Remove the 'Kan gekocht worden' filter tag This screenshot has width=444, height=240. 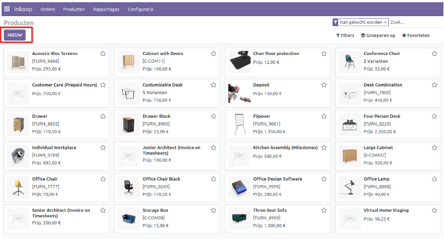click(386, 22)
